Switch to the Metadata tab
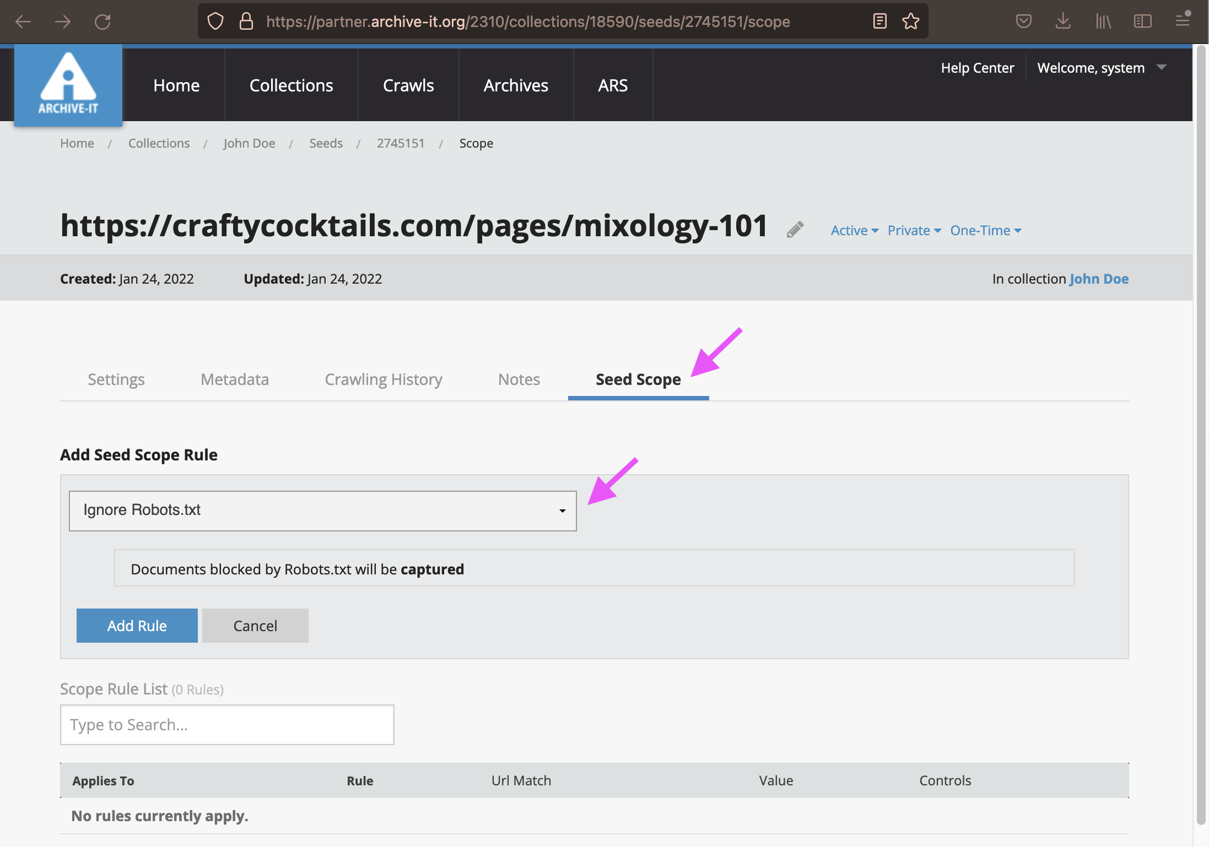Screen dimensions: 1209x847 pos(234,379)
